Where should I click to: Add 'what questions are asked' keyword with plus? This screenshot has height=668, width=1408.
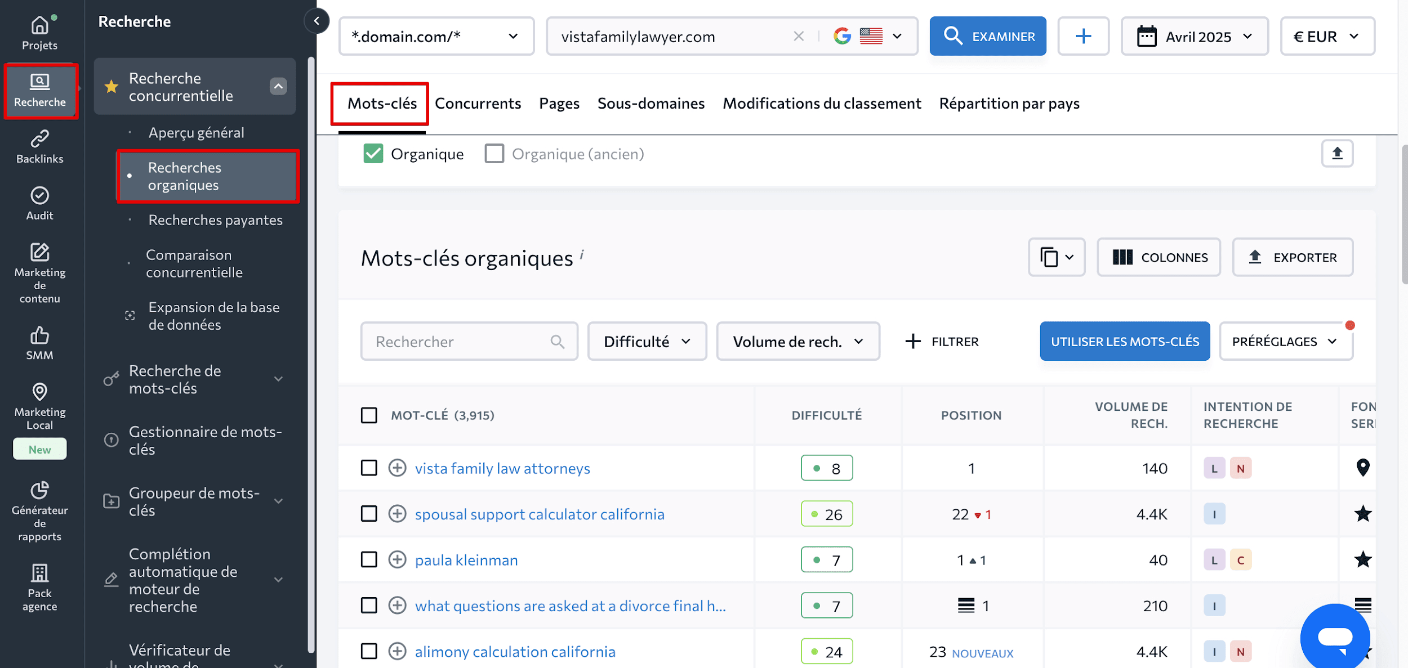coord(397,606)
